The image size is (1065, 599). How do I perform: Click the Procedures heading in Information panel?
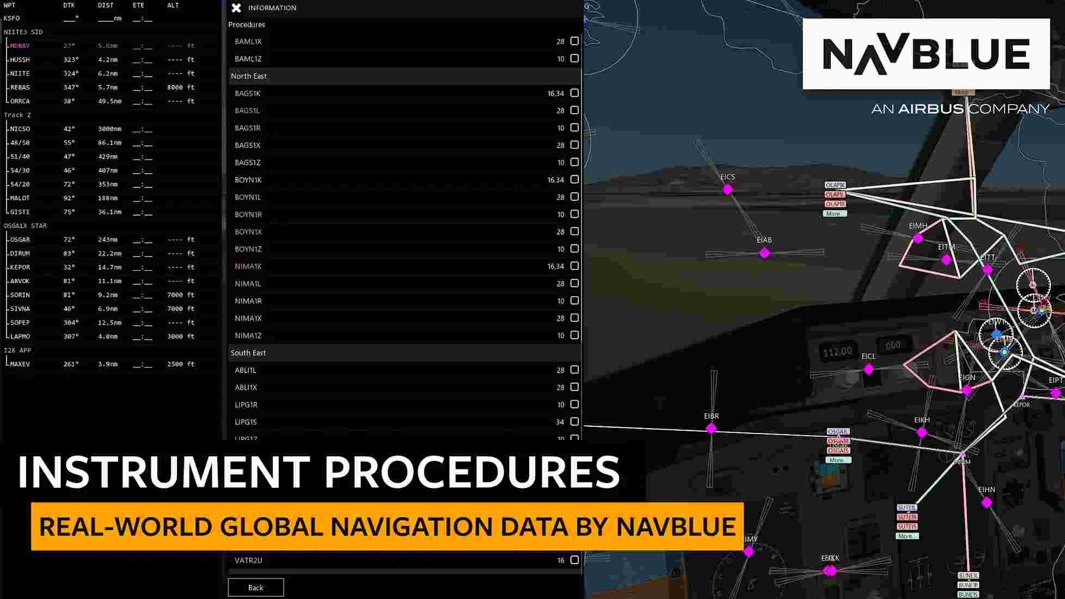[x=247, y=25]
